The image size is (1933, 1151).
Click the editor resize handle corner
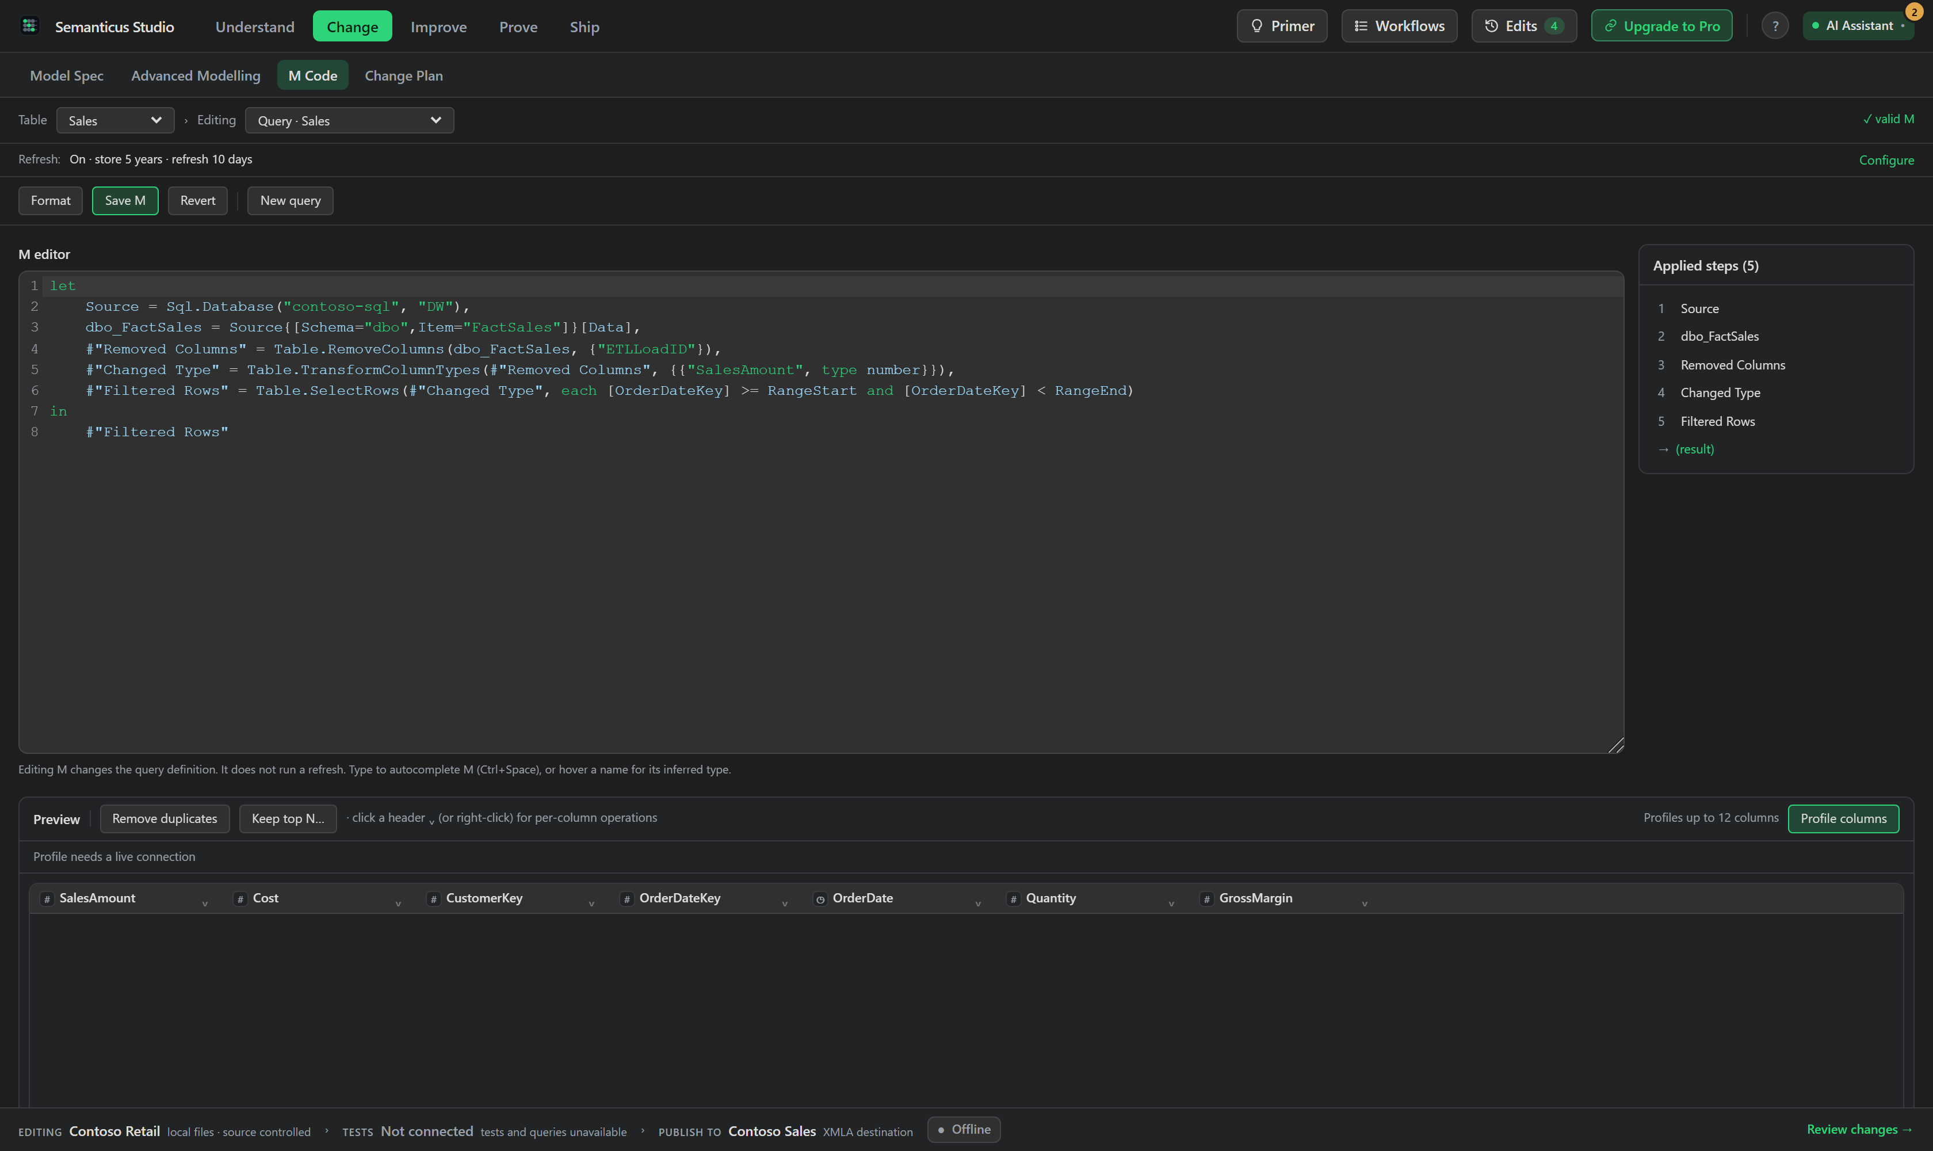click(1616, 745)
